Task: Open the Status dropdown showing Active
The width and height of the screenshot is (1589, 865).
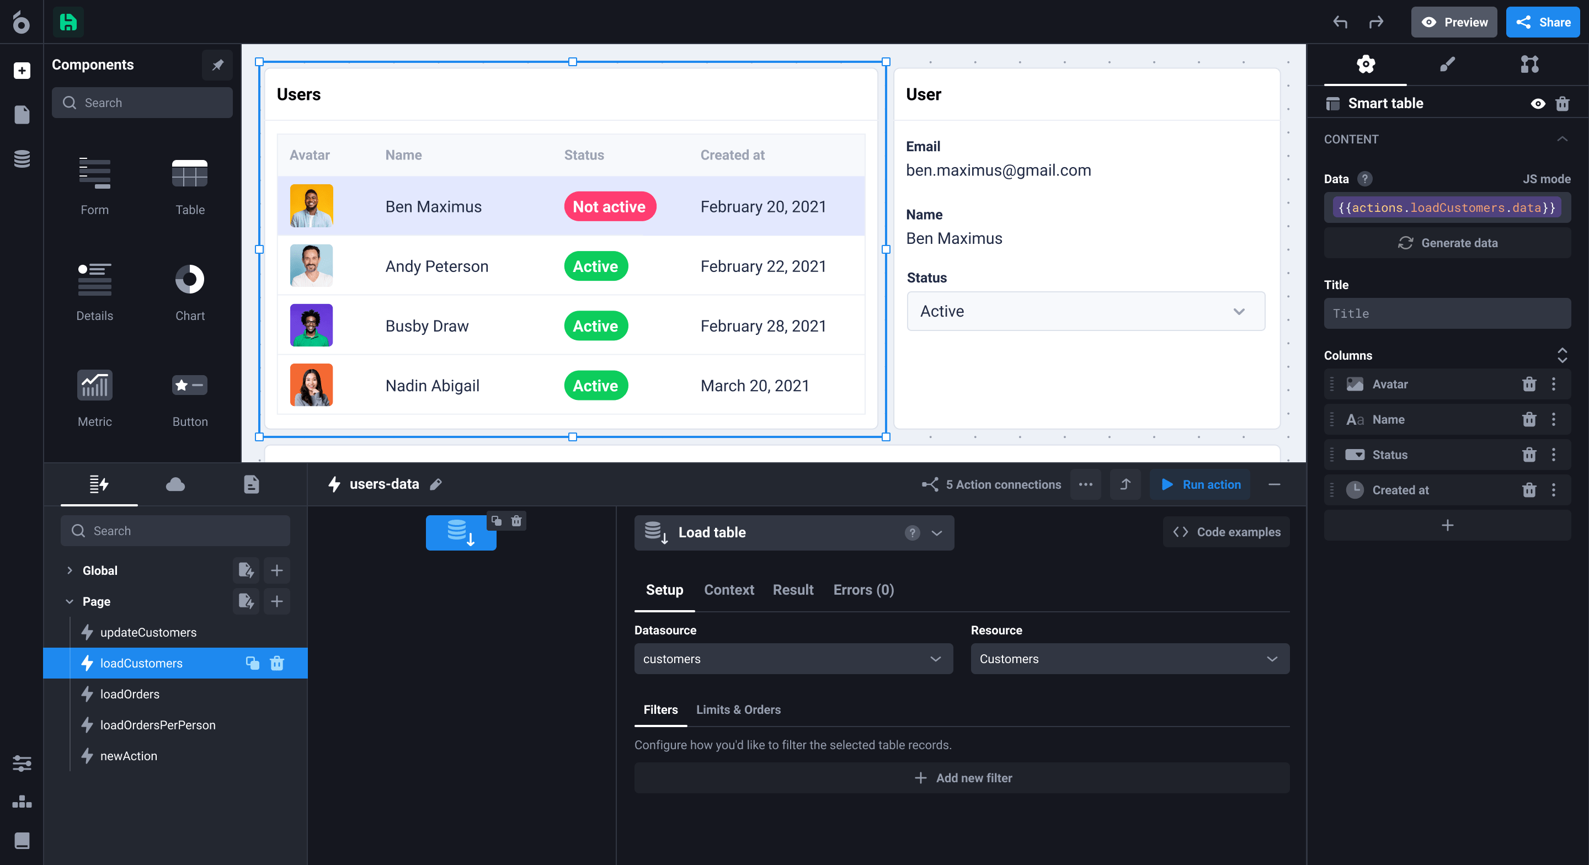Action: click(x=1085, y=311)
